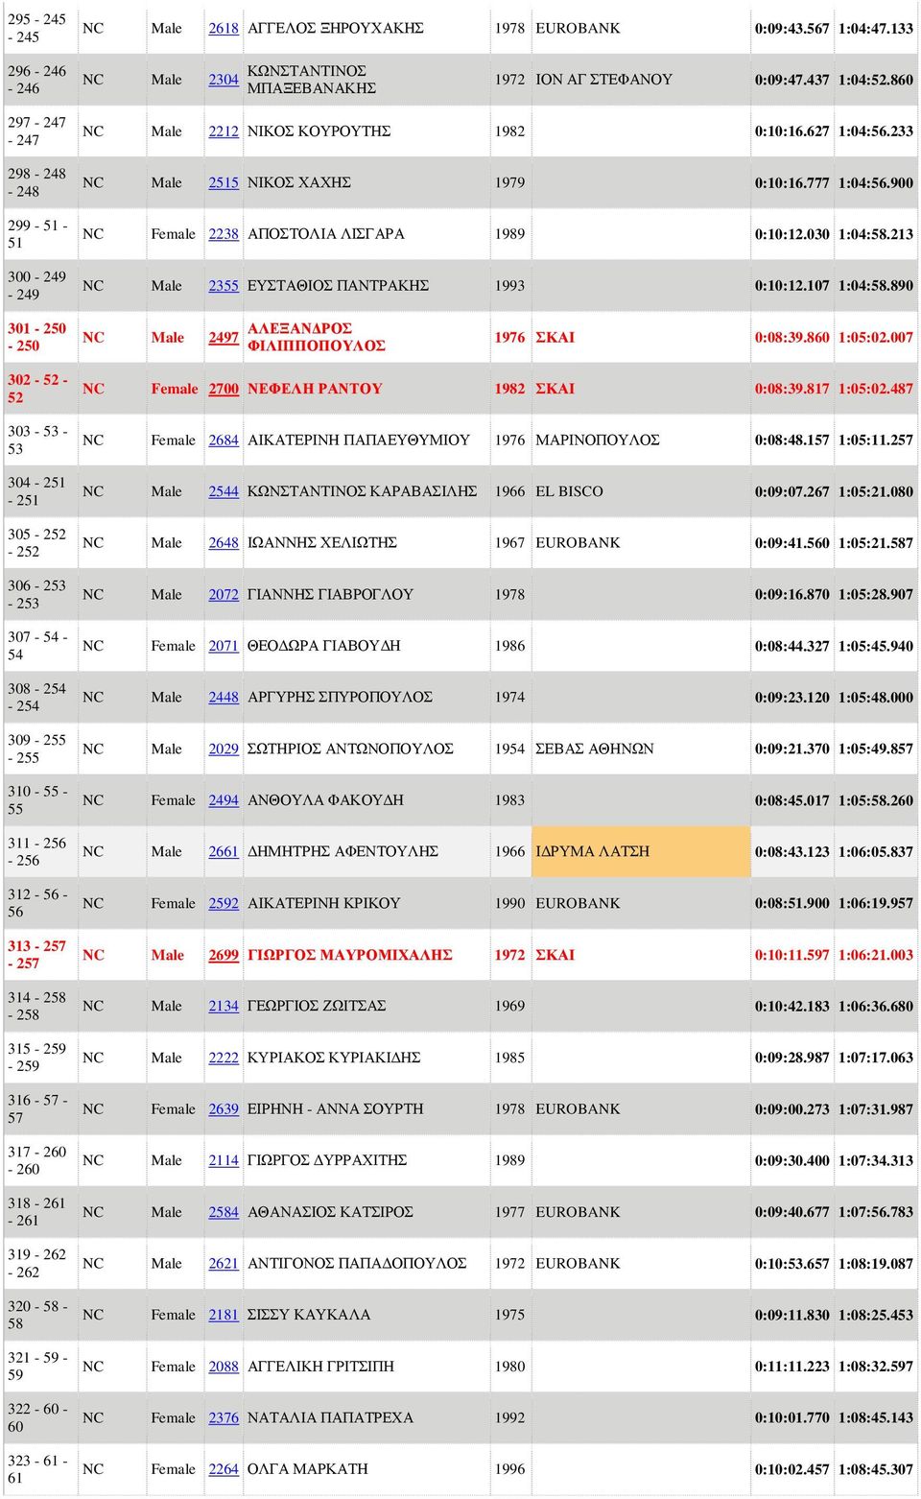Click birth year 1954
The width and height of the screenshot is (921, 1499).
point(510,749)
